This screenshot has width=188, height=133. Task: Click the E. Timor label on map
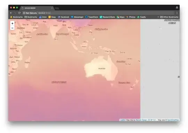click(x=95, y=53)
